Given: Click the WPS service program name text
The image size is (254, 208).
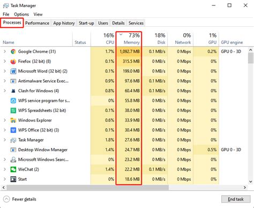Looking at the screenshot, I should pyautogui.click(x=44, y=101).
